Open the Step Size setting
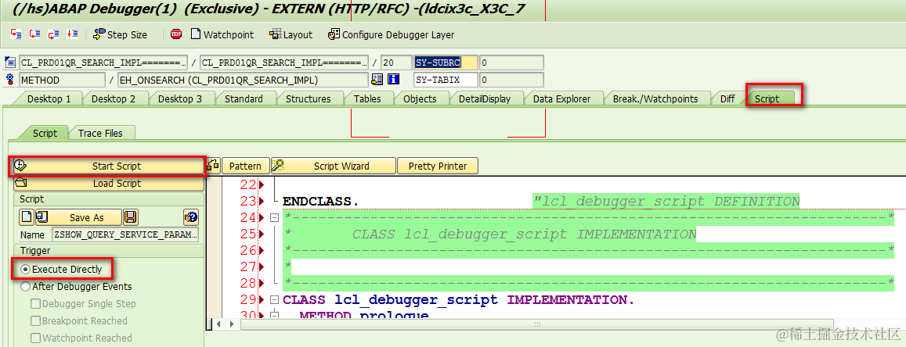This screenshot has height=347, width=906. pos(120,34)
